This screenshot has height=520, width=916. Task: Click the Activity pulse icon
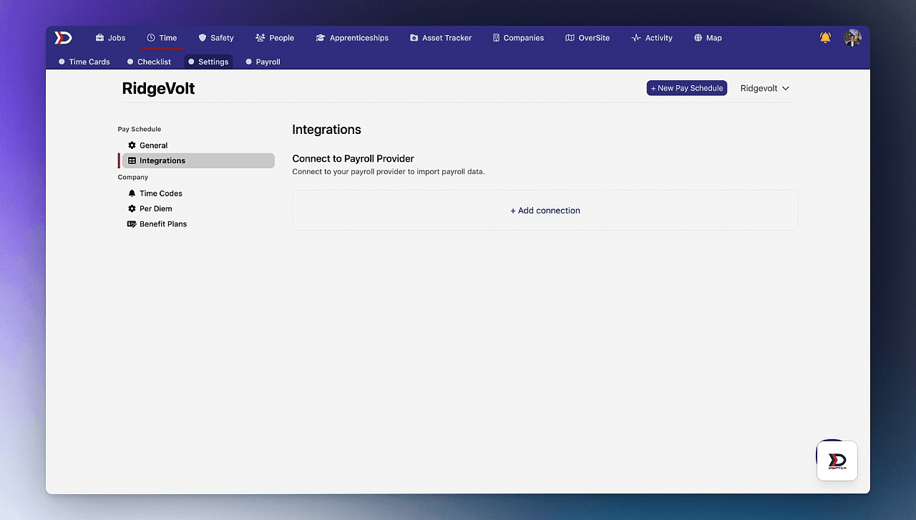click(x=636, y=38)
